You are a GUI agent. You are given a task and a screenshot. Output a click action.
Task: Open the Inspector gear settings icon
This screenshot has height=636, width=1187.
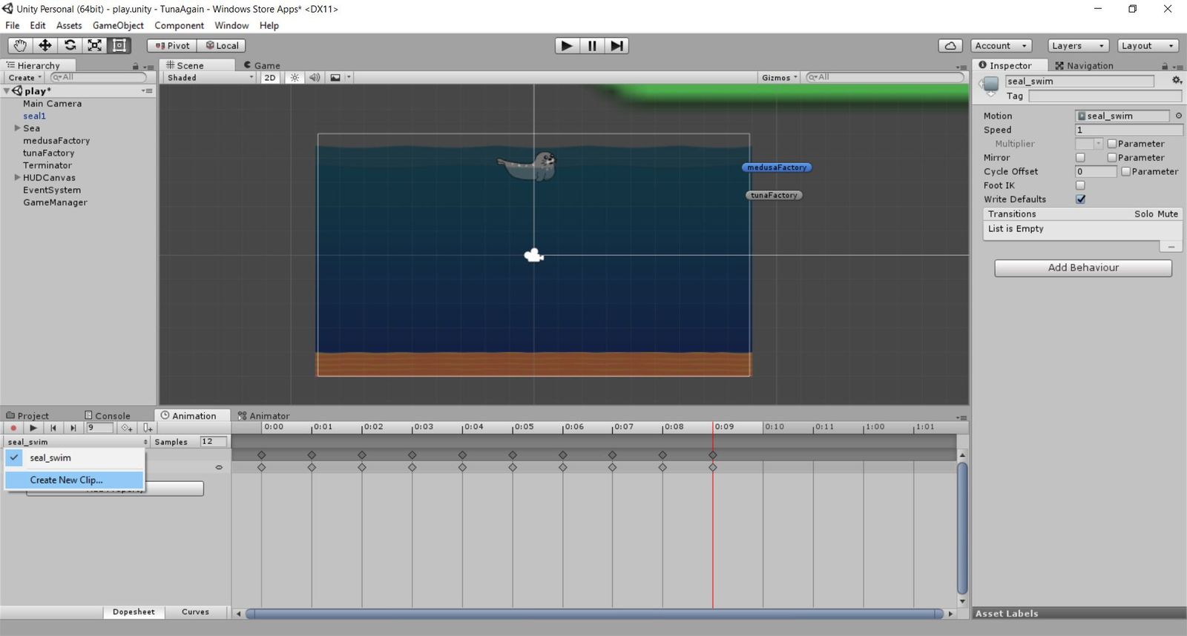click(1177, 80)
